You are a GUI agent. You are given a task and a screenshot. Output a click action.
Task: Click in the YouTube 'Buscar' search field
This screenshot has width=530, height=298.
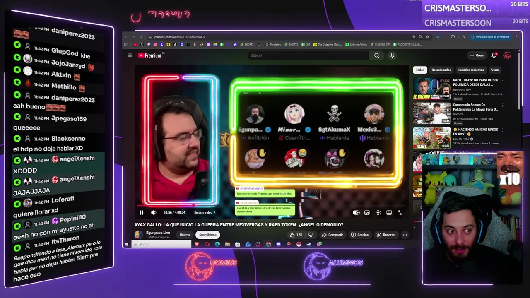tap(308, 55)
